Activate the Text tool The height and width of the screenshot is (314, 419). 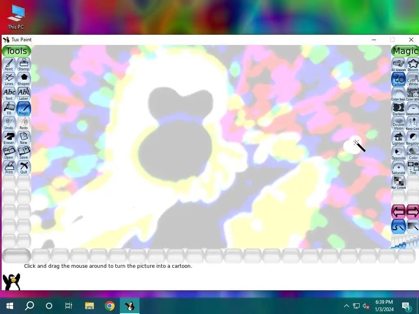tap(9, 94)
